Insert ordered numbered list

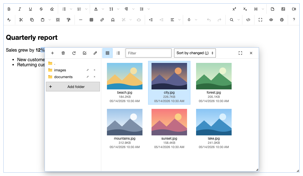79,9
